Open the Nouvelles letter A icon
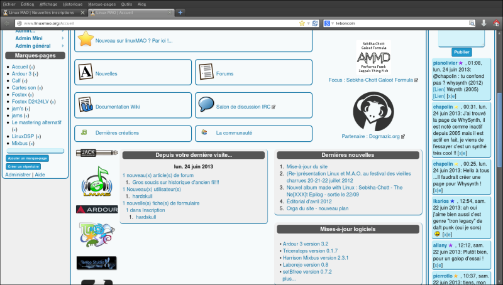This screenshot has width=503, height=285. pos(86,72)
